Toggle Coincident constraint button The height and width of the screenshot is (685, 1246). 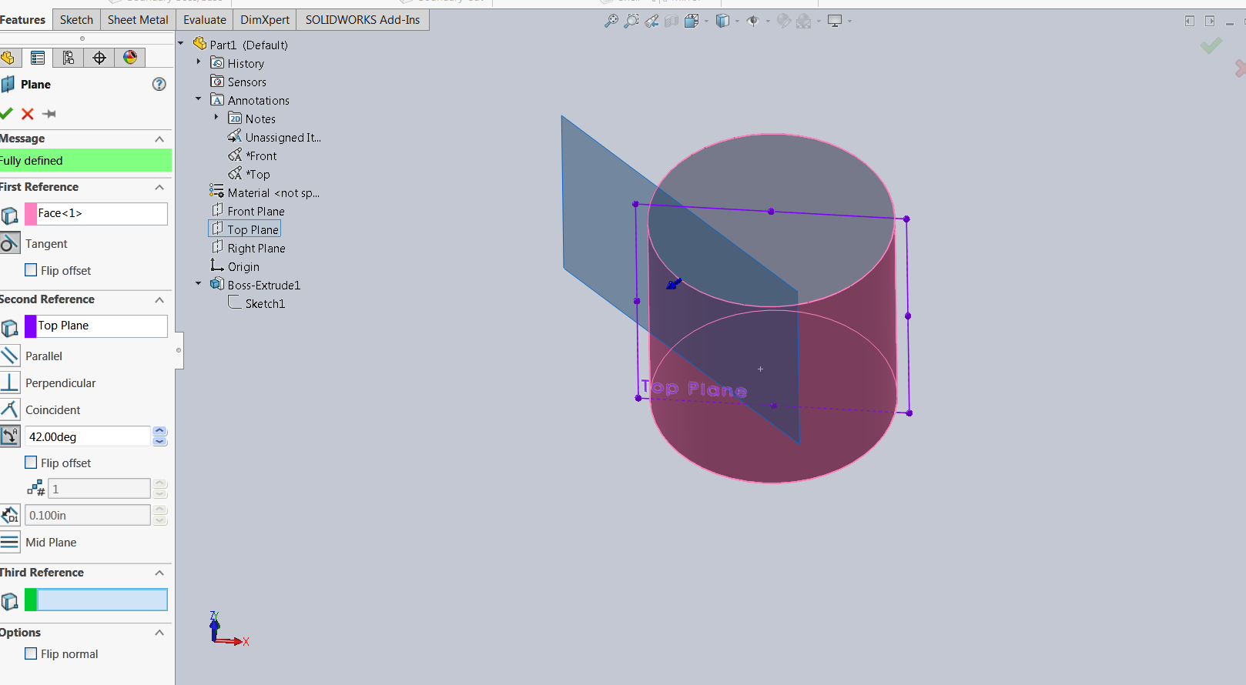(x=9, y=409)
